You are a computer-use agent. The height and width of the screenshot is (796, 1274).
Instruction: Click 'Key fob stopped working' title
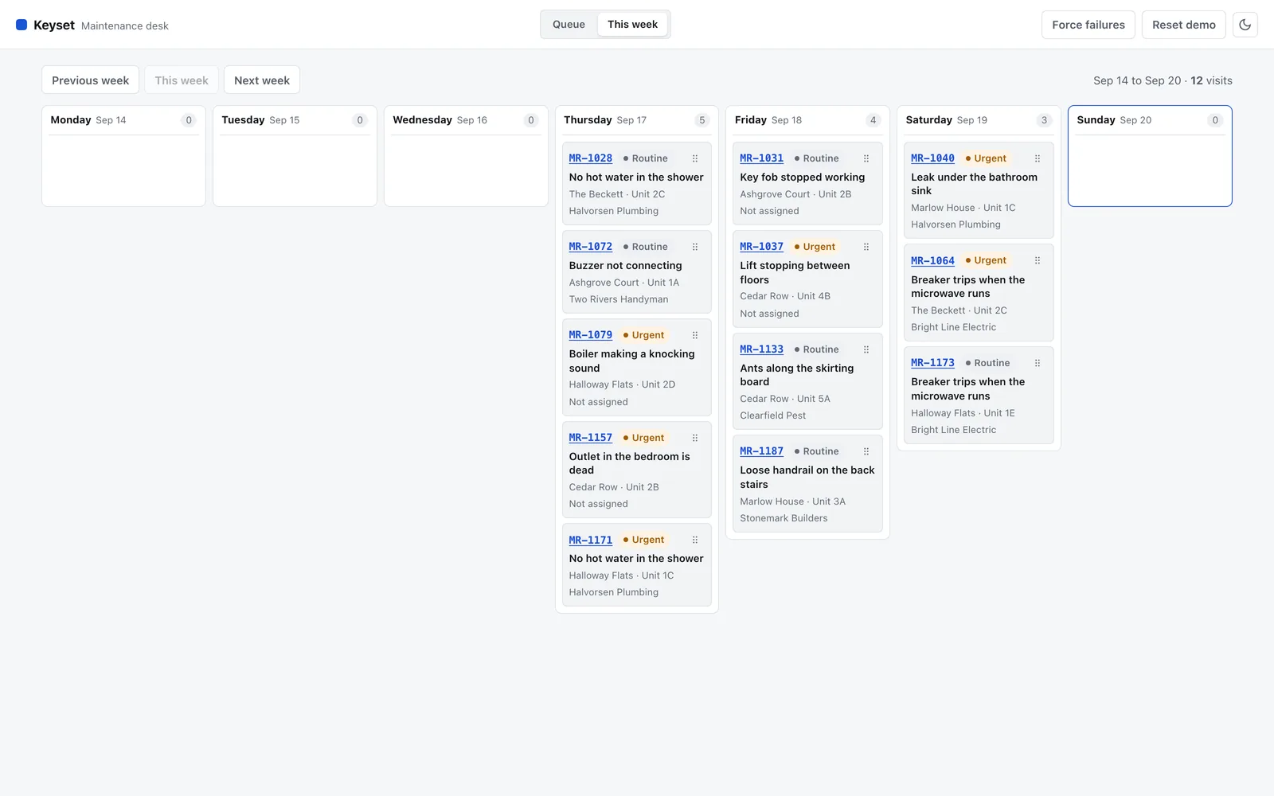point(803,178)
